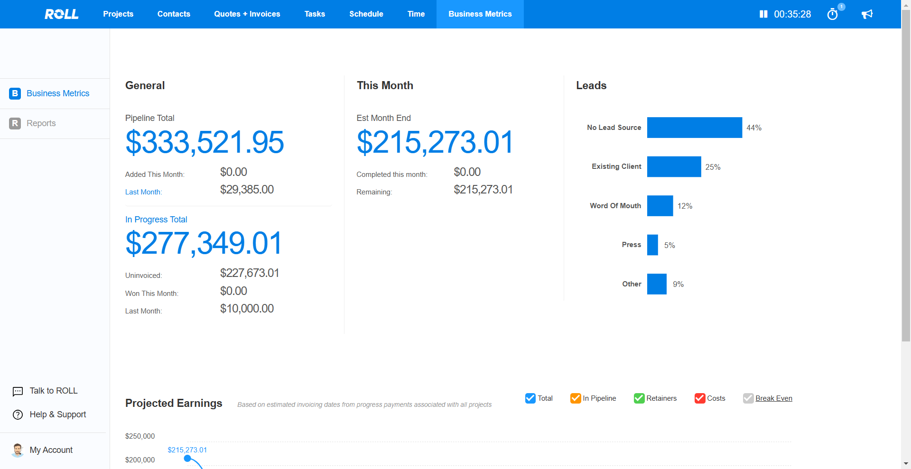Click the My Account avatar

click(x=18, y=450)
